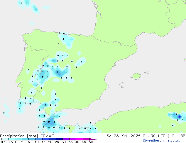Click the legend label '40'
This screenshot has width=186, height=143.
coord(77,142)
